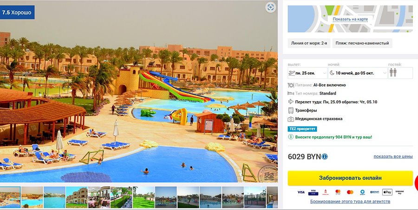Click the medical insurance briefcase icon
Screen dimensions: 418x210
coord(291,119)
